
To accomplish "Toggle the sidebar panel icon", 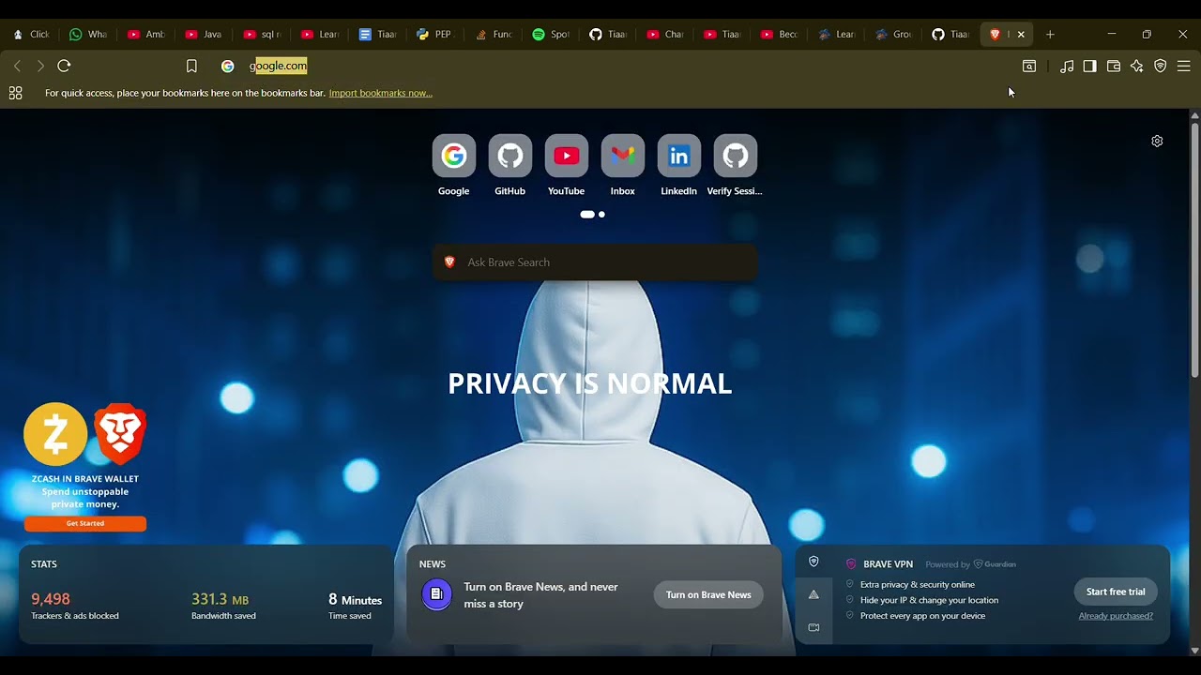I will 1089,67.
